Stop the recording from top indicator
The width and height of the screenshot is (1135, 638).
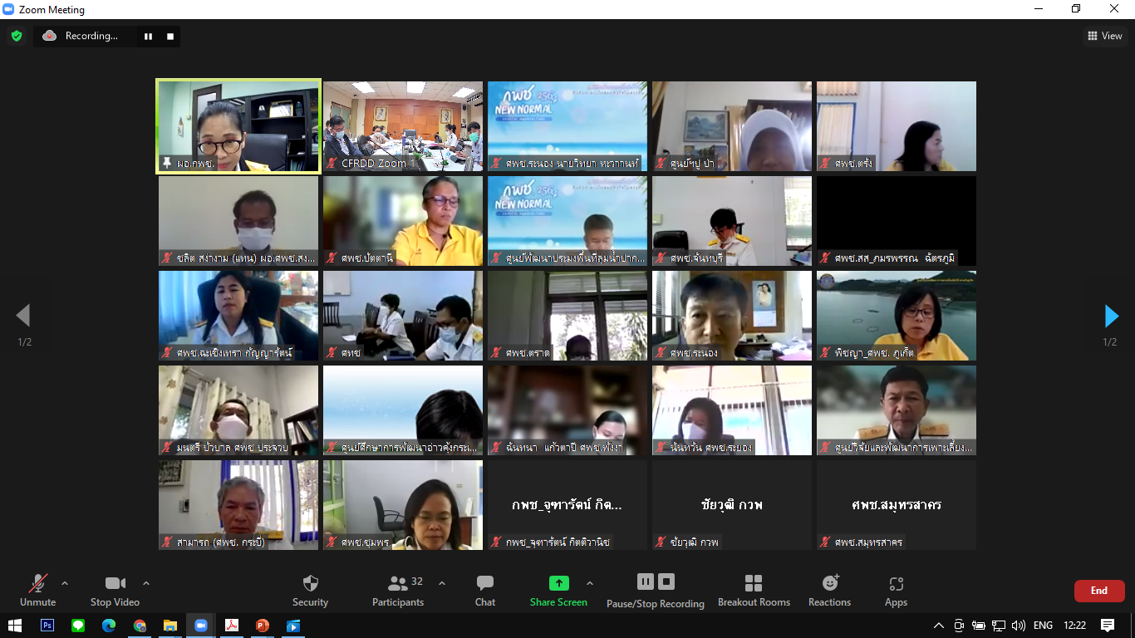coord(170,36)
